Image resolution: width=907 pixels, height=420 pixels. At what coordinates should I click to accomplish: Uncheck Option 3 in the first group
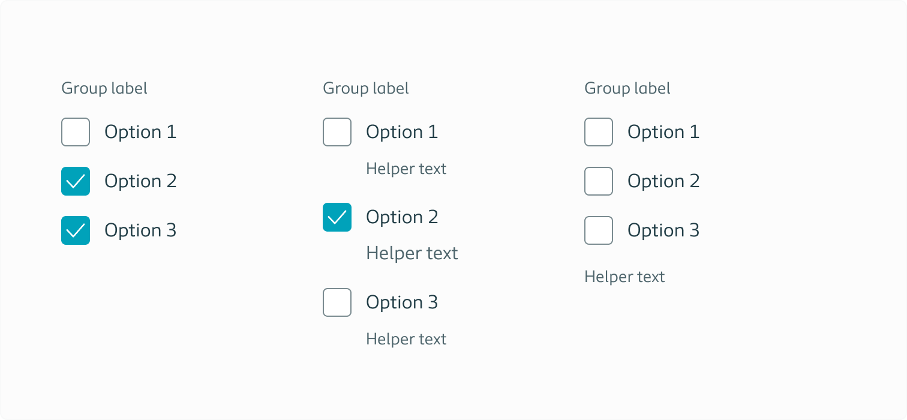point(75,230)
